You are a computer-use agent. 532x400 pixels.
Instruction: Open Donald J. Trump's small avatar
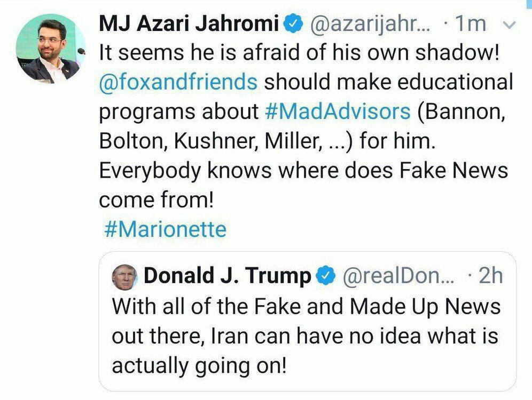pos(124,277)
